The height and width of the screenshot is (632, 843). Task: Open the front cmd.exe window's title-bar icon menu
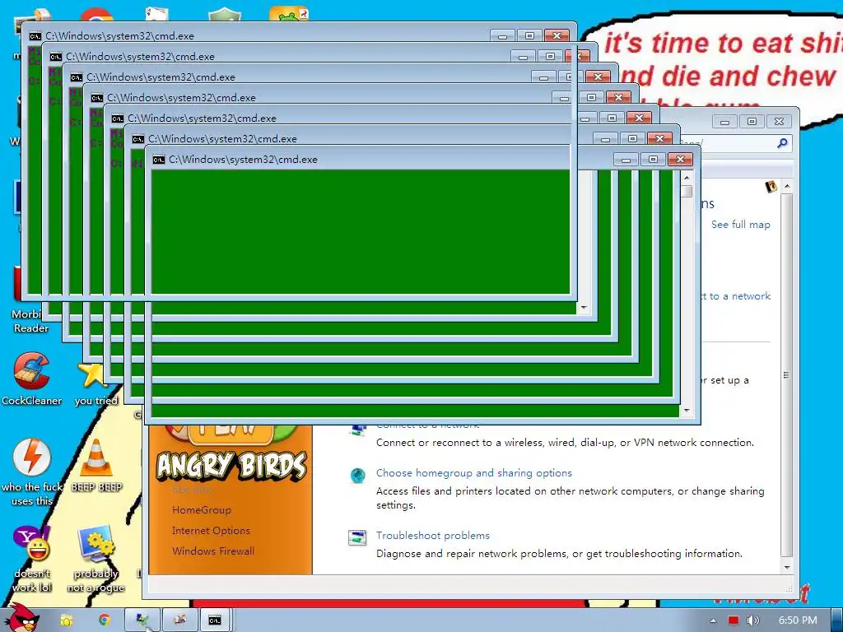(x=159, y=160)
